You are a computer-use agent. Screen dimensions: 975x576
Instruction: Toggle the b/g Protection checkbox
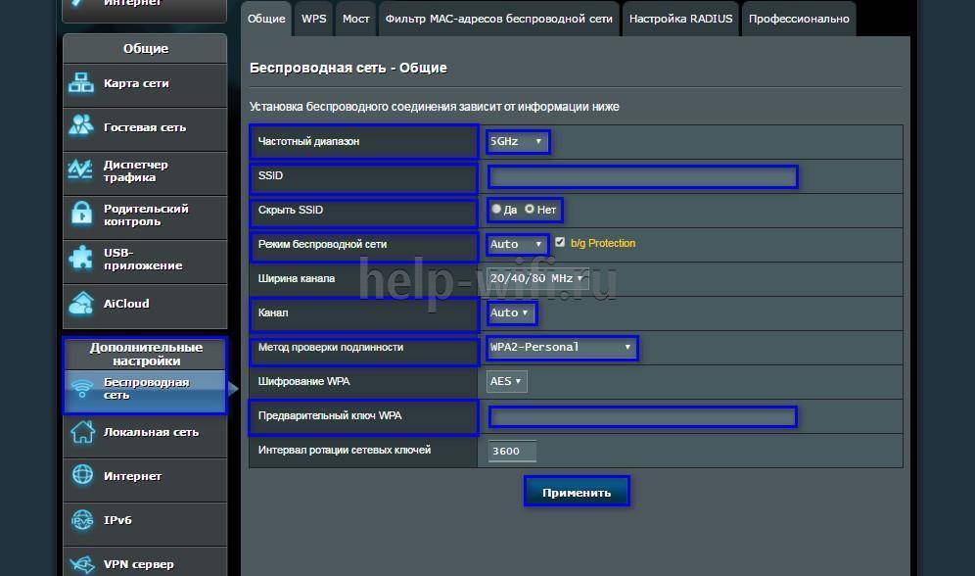(x=560, y=243)
